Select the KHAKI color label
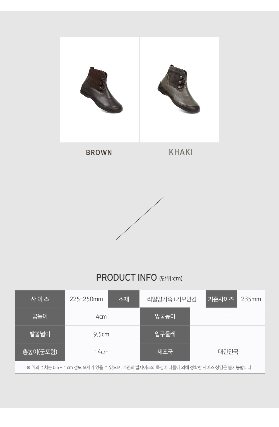The image size is (279, 427). 181,152
